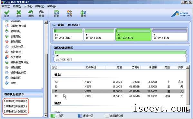Viewport: 193px width, 119px height.
Task: Click pending operation 2.切割(E:)并创建(F:)
Action: [15, 106]
